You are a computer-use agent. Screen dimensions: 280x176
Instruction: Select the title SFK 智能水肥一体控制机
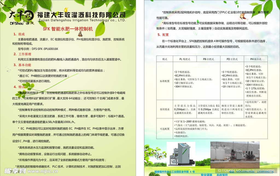[x=68, y=29]
